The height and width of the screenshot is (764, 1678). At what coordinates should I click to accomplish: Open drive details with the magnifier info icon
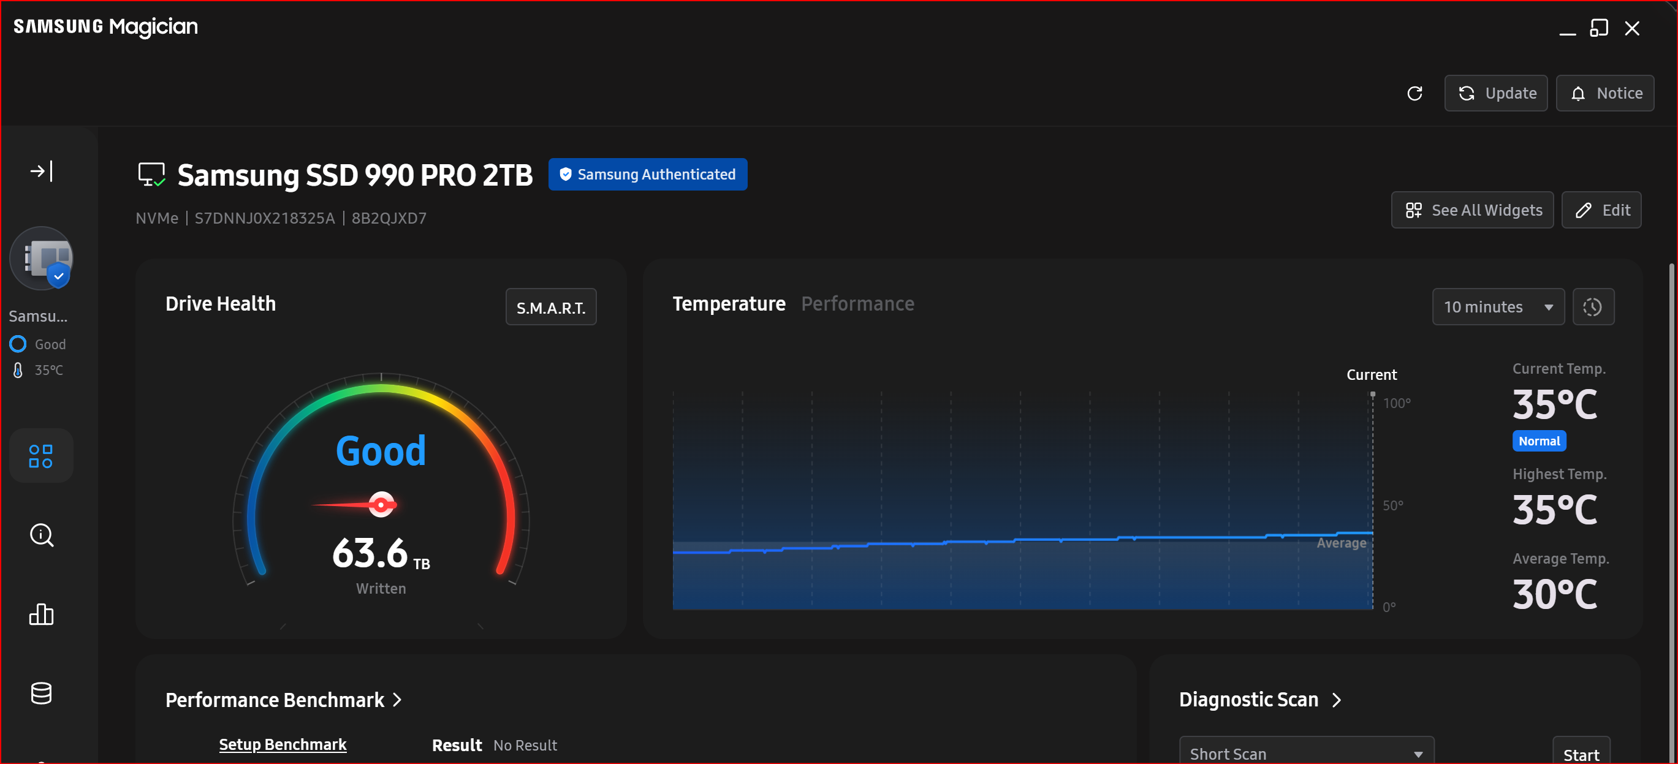pos(42,535)
